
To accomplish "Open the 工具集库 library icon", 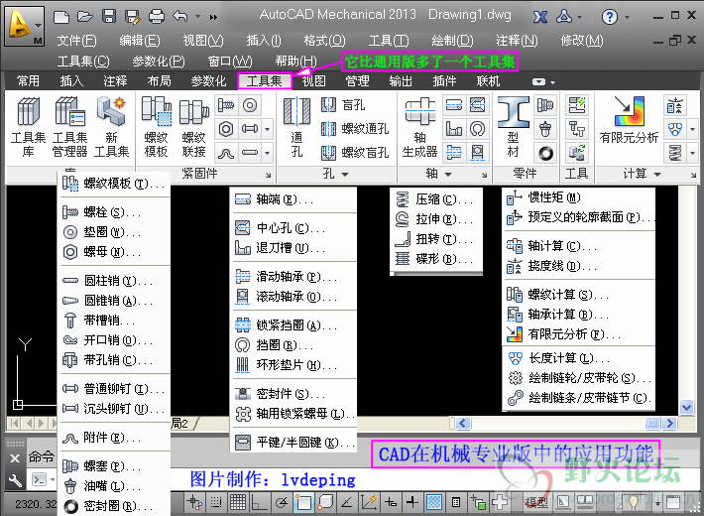I will click(29, 128).
